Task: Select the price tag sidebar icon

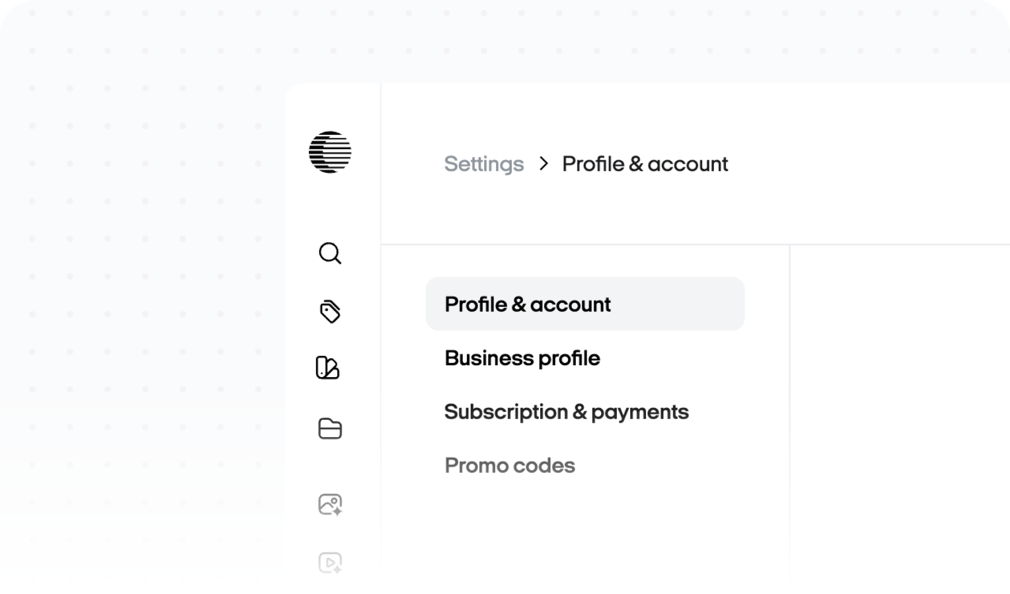Action: point(330,311)
